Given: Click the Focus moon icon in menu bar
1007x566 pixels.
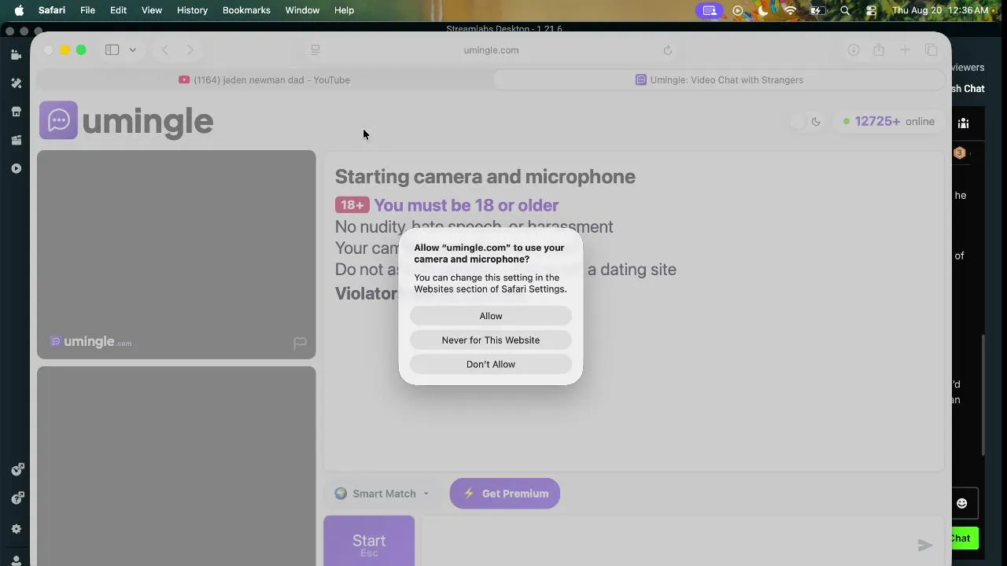Looking at the screenshot, I should [763, 10].
